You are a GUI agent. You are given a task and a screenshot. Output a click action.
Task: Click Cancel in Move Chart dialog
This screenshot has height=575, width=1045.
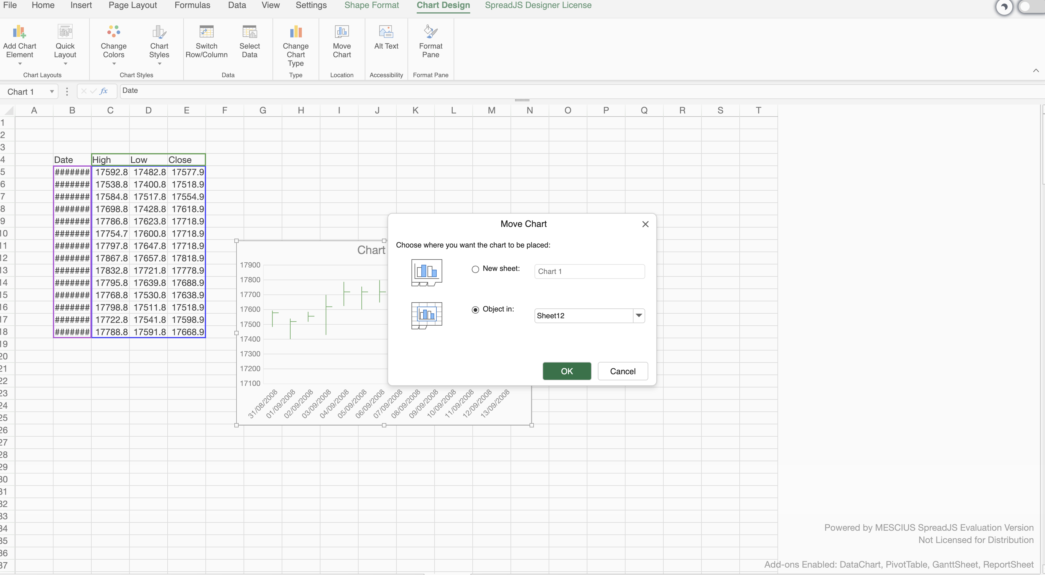(x=623, y=371)
